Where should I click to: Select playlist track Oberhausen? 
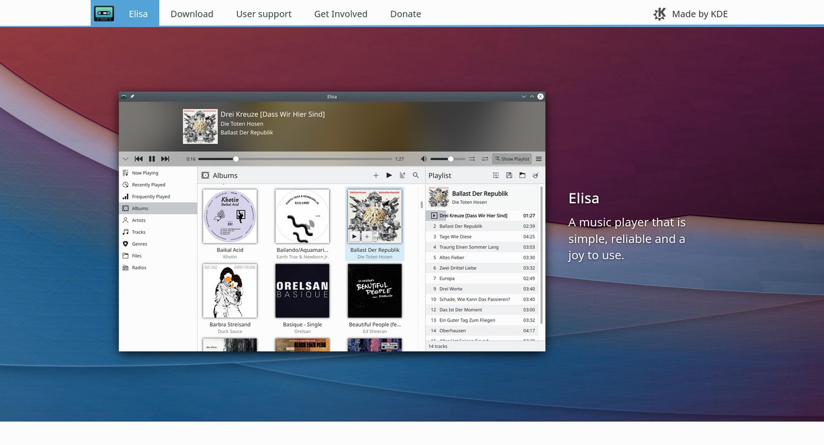482,331
